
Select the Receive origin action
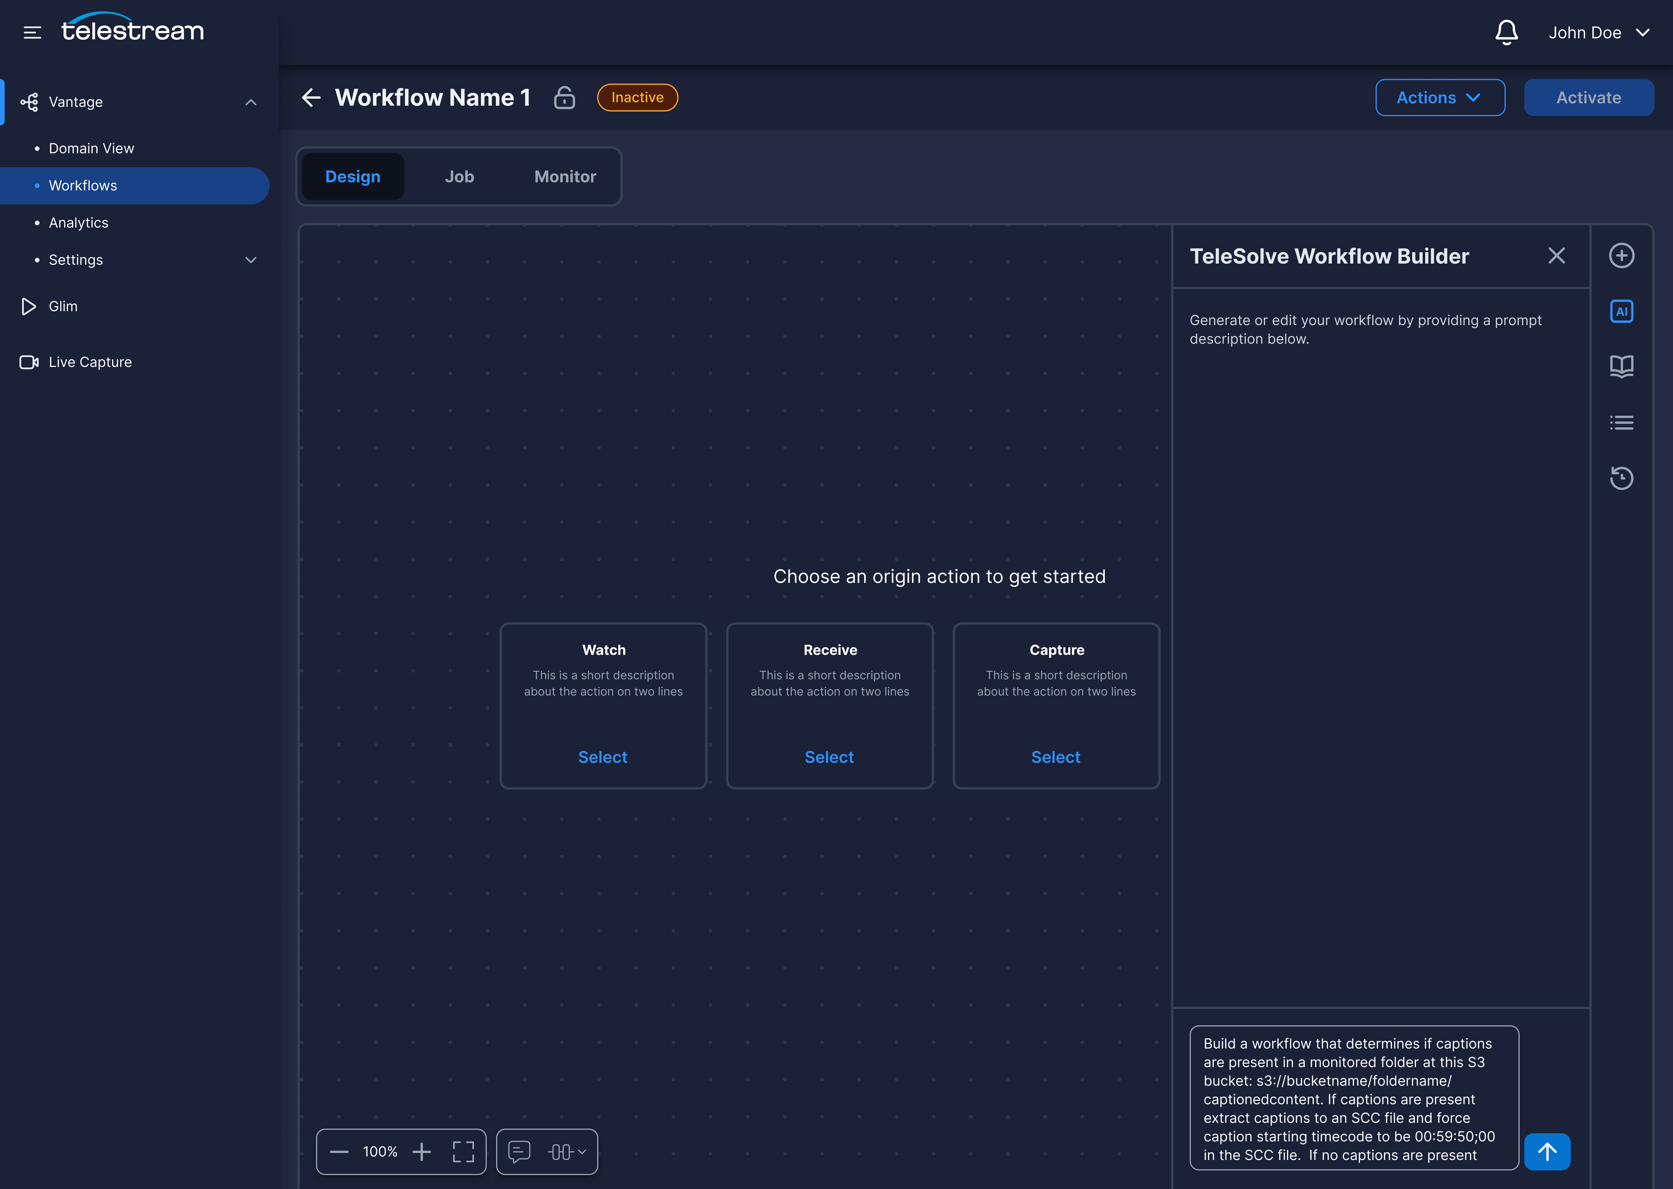829,757
